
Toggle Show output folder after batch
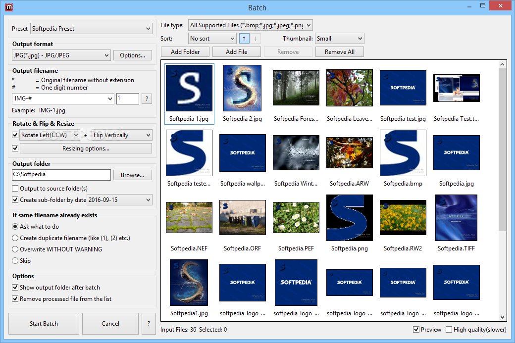(15, 288)
